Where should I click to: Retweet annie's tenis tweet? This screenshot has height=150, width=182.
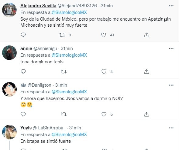click(64, 72)
